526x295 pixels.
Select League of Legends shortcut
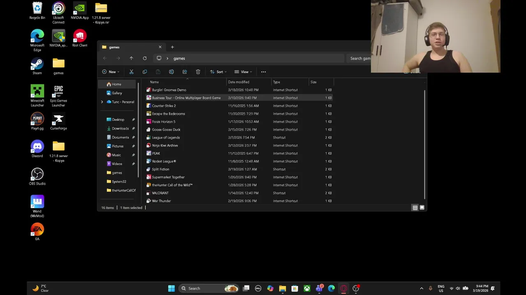239,137
